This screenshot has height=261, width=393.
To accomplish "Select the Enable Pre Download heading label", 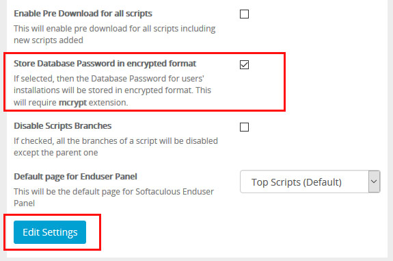I will 83,14.
